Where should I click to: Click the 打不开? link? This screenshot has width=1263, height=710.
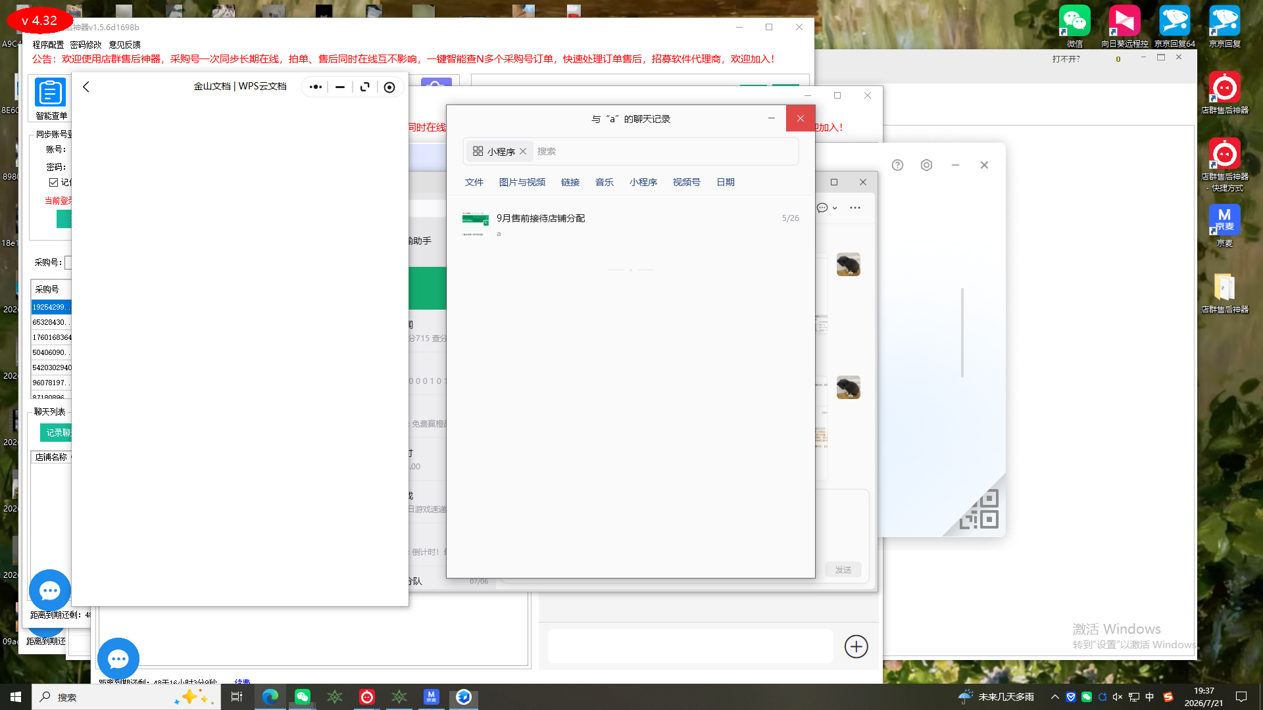[1066, 59]
